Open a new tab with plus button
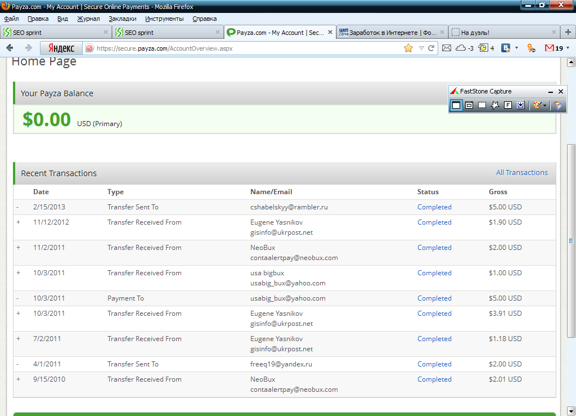 [x=568, y=32]
